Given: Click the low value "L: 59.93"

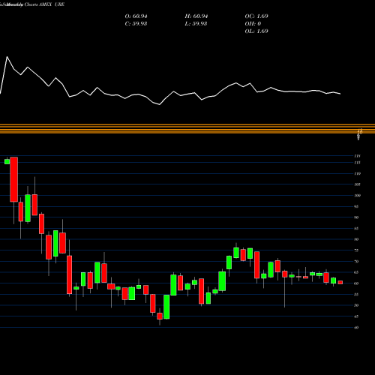Looking at the screenshot, I should [x=196, y=24].
